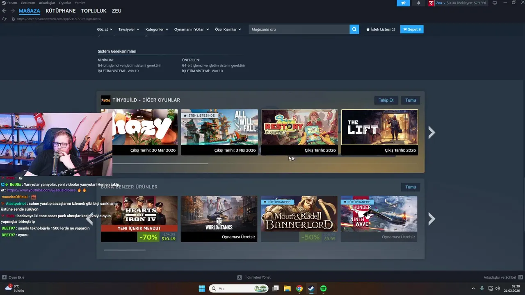The width and height of the screenshot is (525, 295).
Task: Switch to Big Picture display mode
Action: 495,3
